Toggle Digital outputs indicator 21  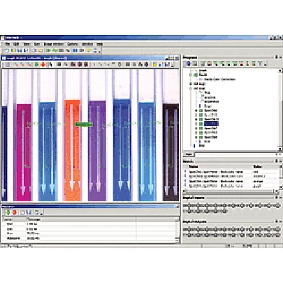(277, 235)
